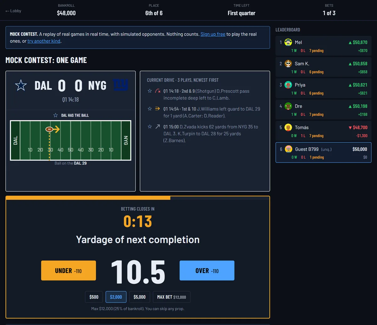Click Priya's avatar in the leaderboard

click(x=288, y=85)
